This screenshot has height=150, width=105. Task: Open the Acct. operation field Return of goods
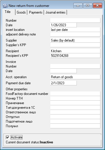(x=75, y=77)
